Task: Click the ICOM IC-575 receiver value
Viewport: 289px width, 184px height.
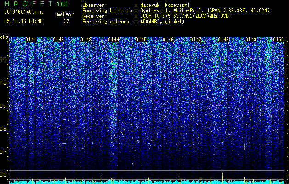Action: click(184, 16)
